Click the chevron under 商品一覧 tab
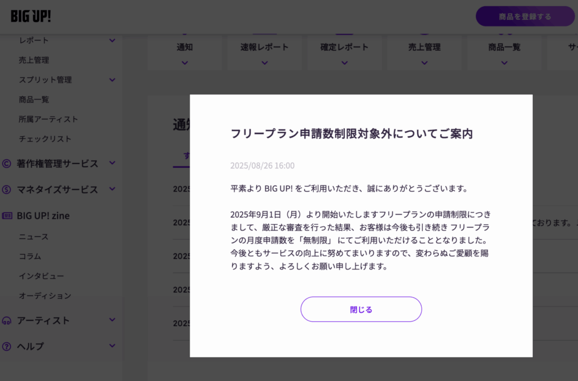Image resolution: width=578 pixels, height=381 pixels. pyautogui.click(x=504, y=63)
